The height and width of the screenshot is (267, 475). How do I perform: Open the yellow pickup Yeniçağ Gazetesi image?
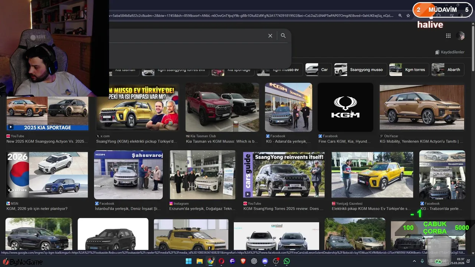click(x=372, y=175)
